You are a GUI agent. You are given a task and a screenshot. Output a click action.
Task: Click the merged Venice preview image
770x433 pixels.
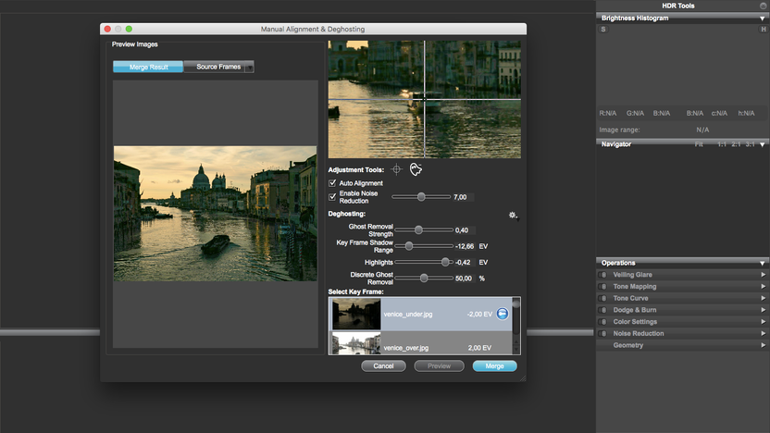click(215, 214)
